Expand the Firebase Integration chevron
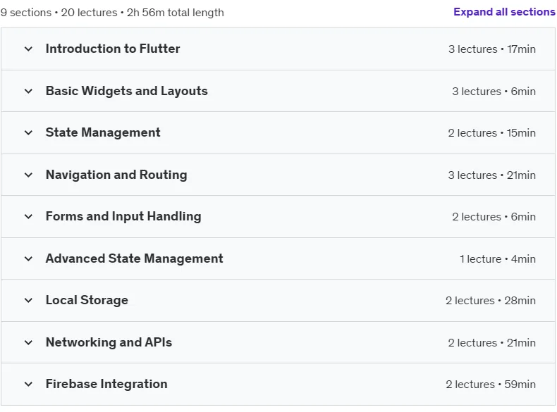The width and height of the screenshot is (557, 412). click(x=28, y=384)
